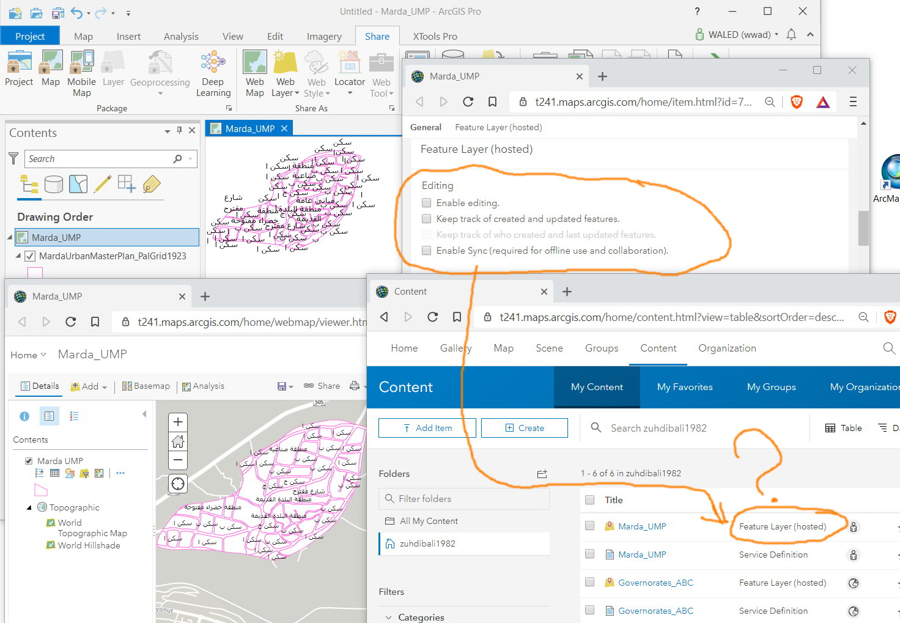Click the notifications bell icon in ArcGIS Pro

[x=791, y=34]
